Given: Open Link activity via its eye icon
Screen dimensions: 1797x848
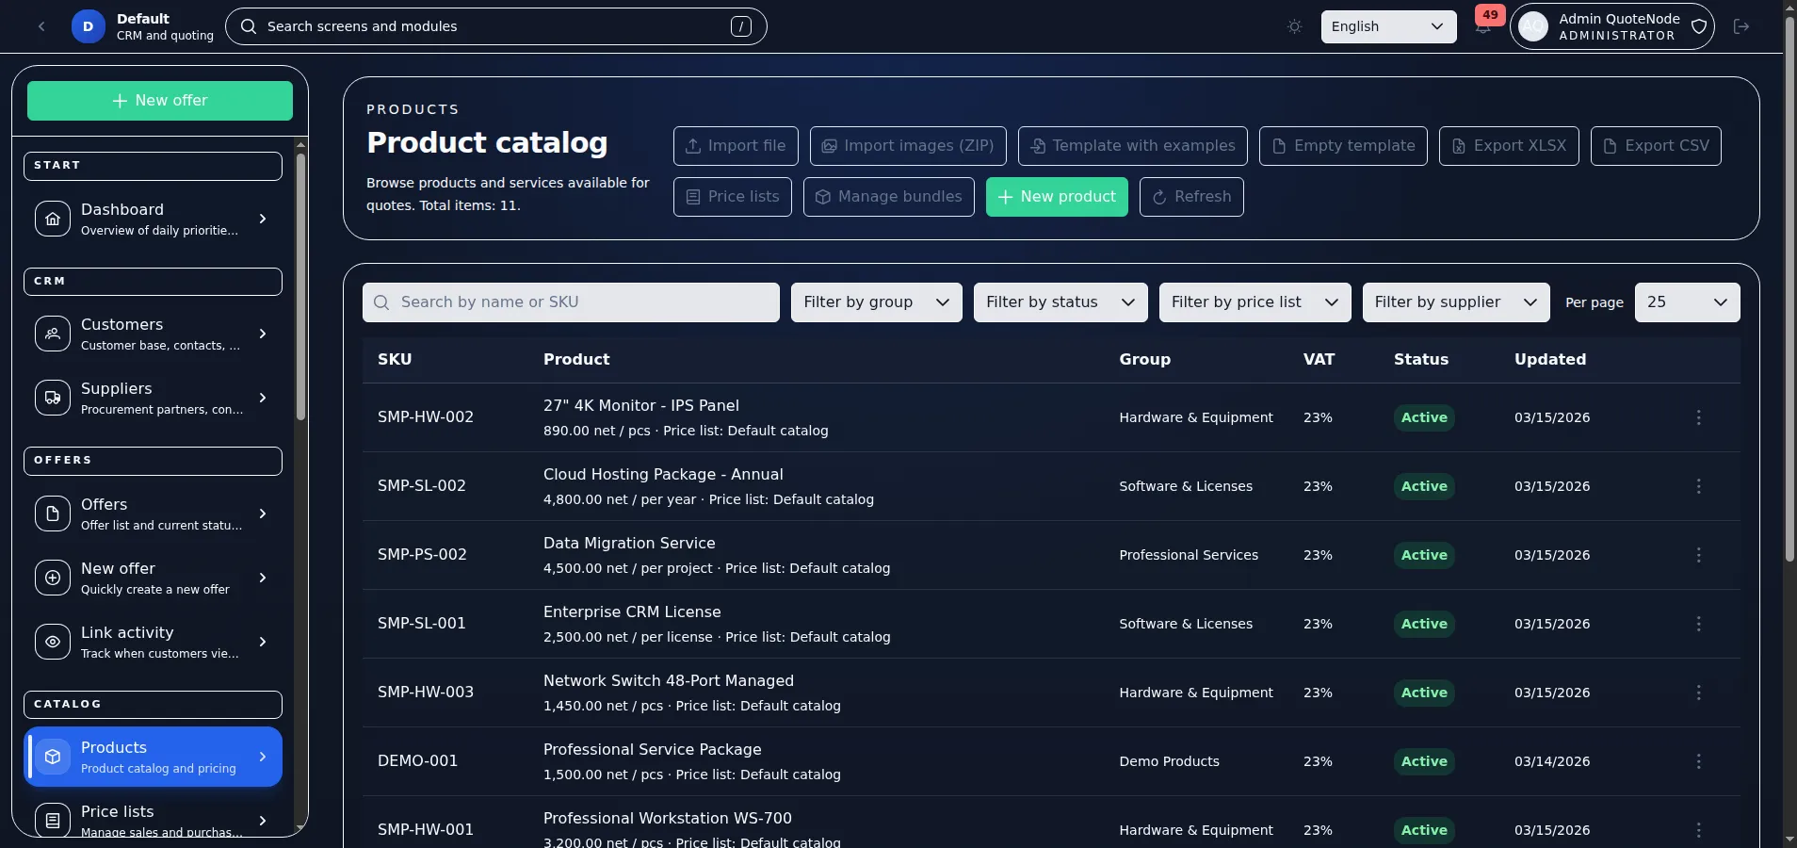Looking at the screenshot, I should click(54, 642).
